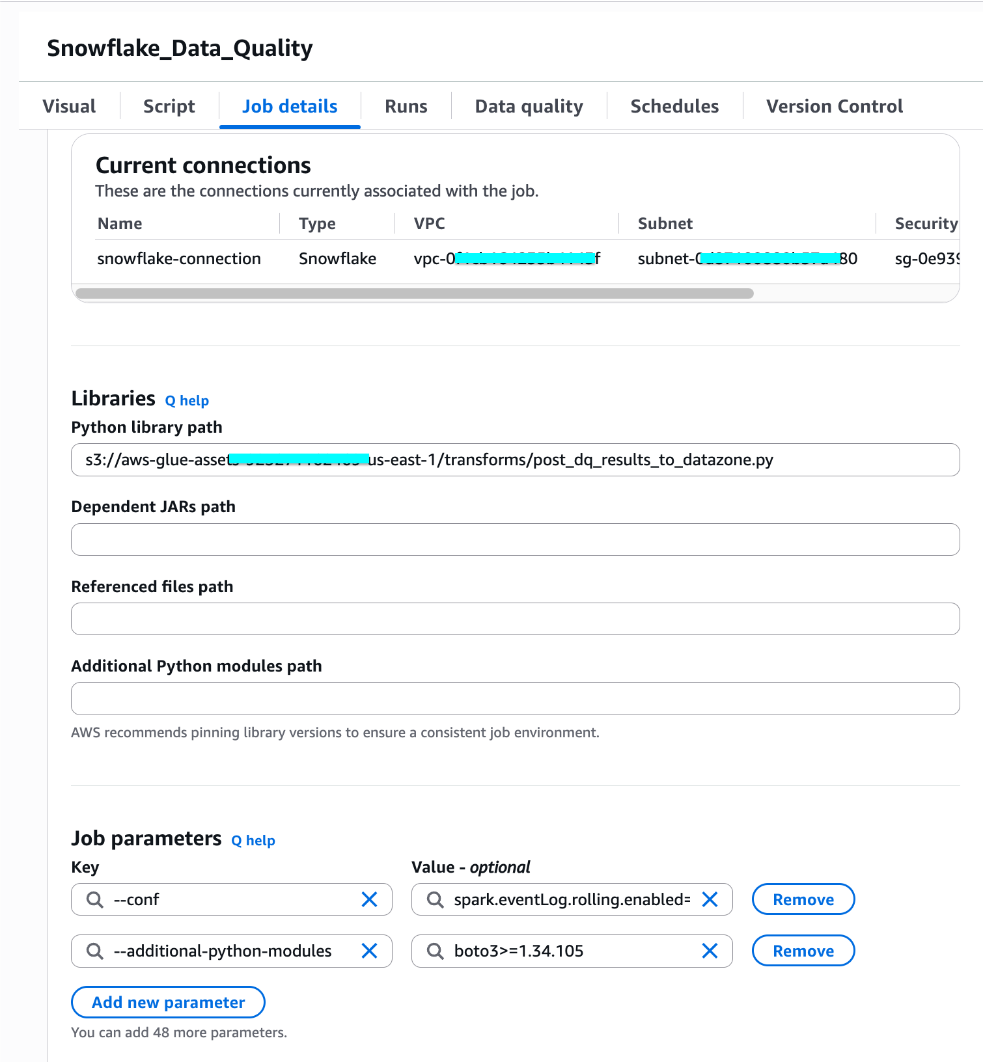
Task: Click search icon in --additional-python-modules key field
Action: click(x=95, y=951)
